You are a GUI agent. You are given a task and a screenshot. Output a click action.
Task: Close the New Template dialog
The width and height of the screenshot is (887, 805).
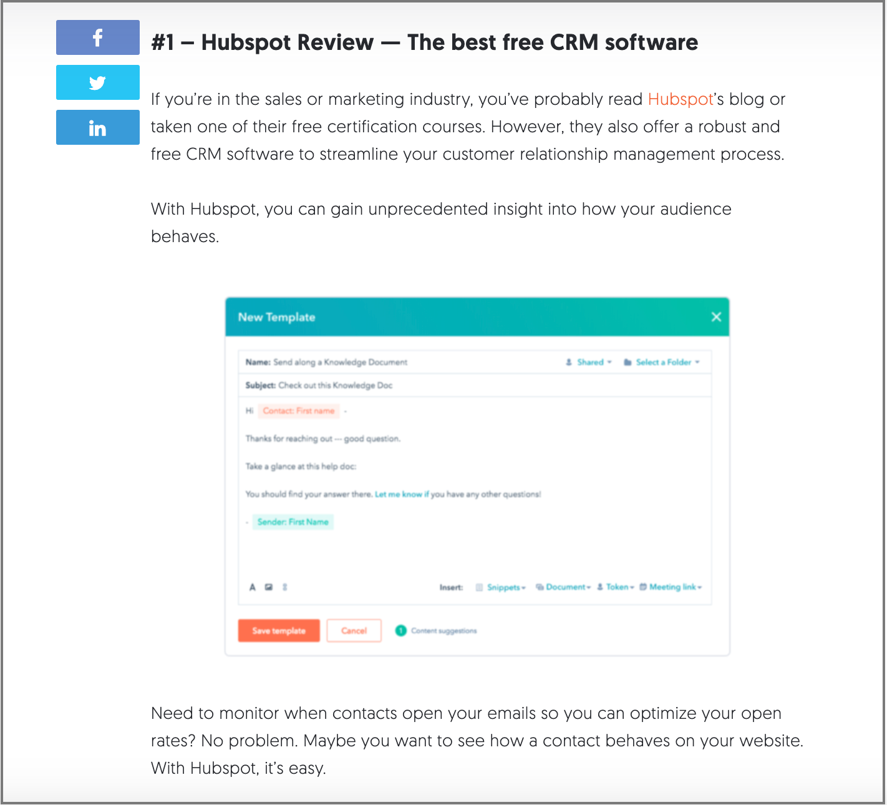pyautogui.click(x=716, y=317)
